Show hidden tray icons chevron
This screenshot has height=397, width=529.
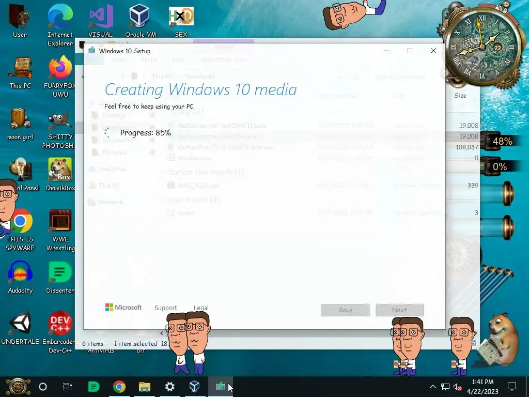[432, 387]
